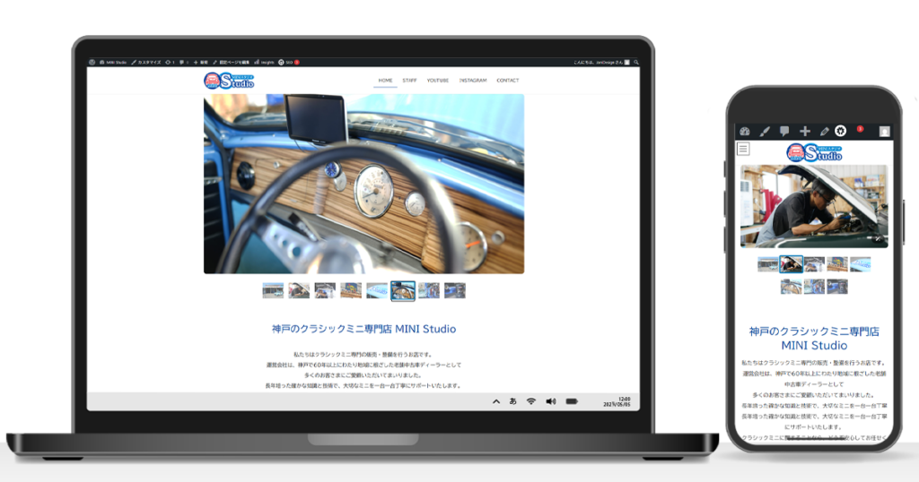
Task: Click the updates counter in laptop admin bar
Action: pos(170,62)
